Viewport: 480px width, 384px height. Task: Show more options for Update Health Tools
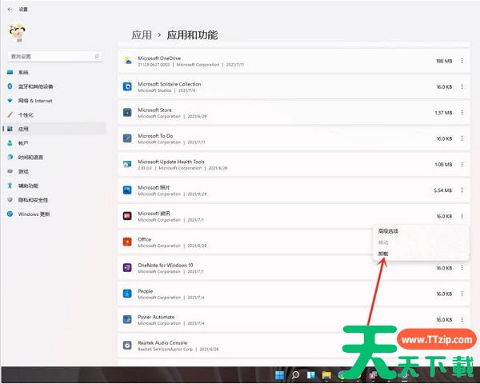tap(462, 165)
